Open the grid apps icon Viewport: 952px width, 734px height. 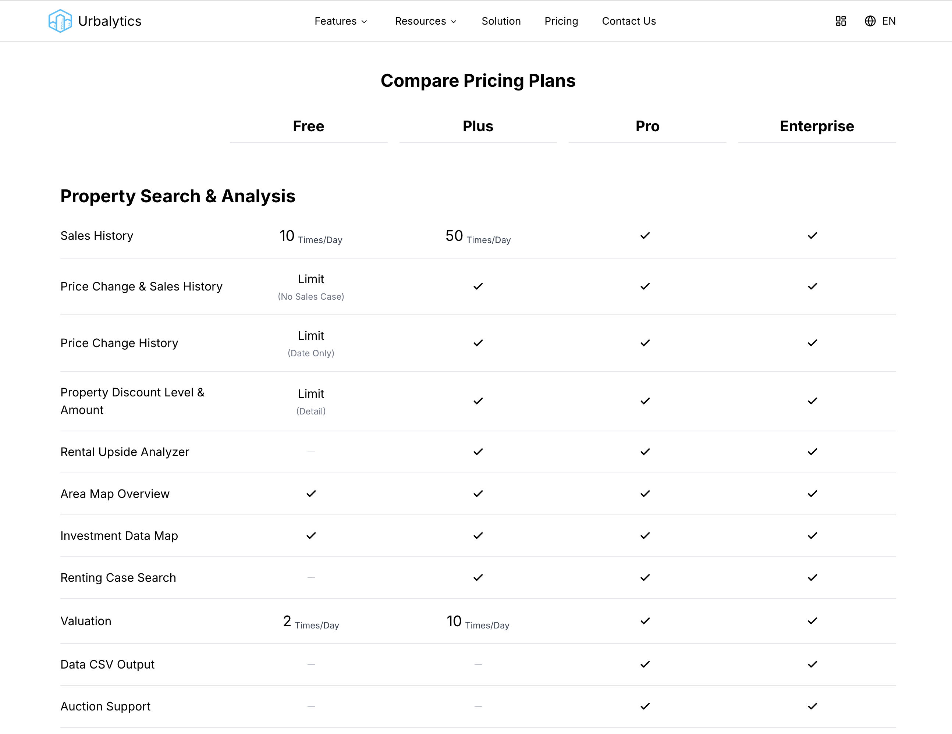pos(841,21)
